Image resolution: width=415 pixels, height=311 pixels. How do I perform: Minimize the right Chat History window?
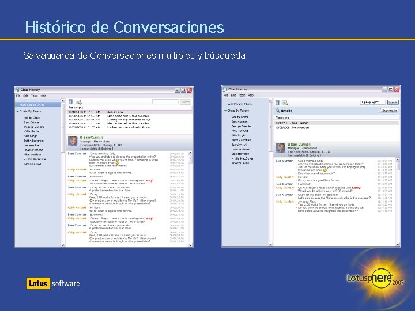(x=384, y=89)
